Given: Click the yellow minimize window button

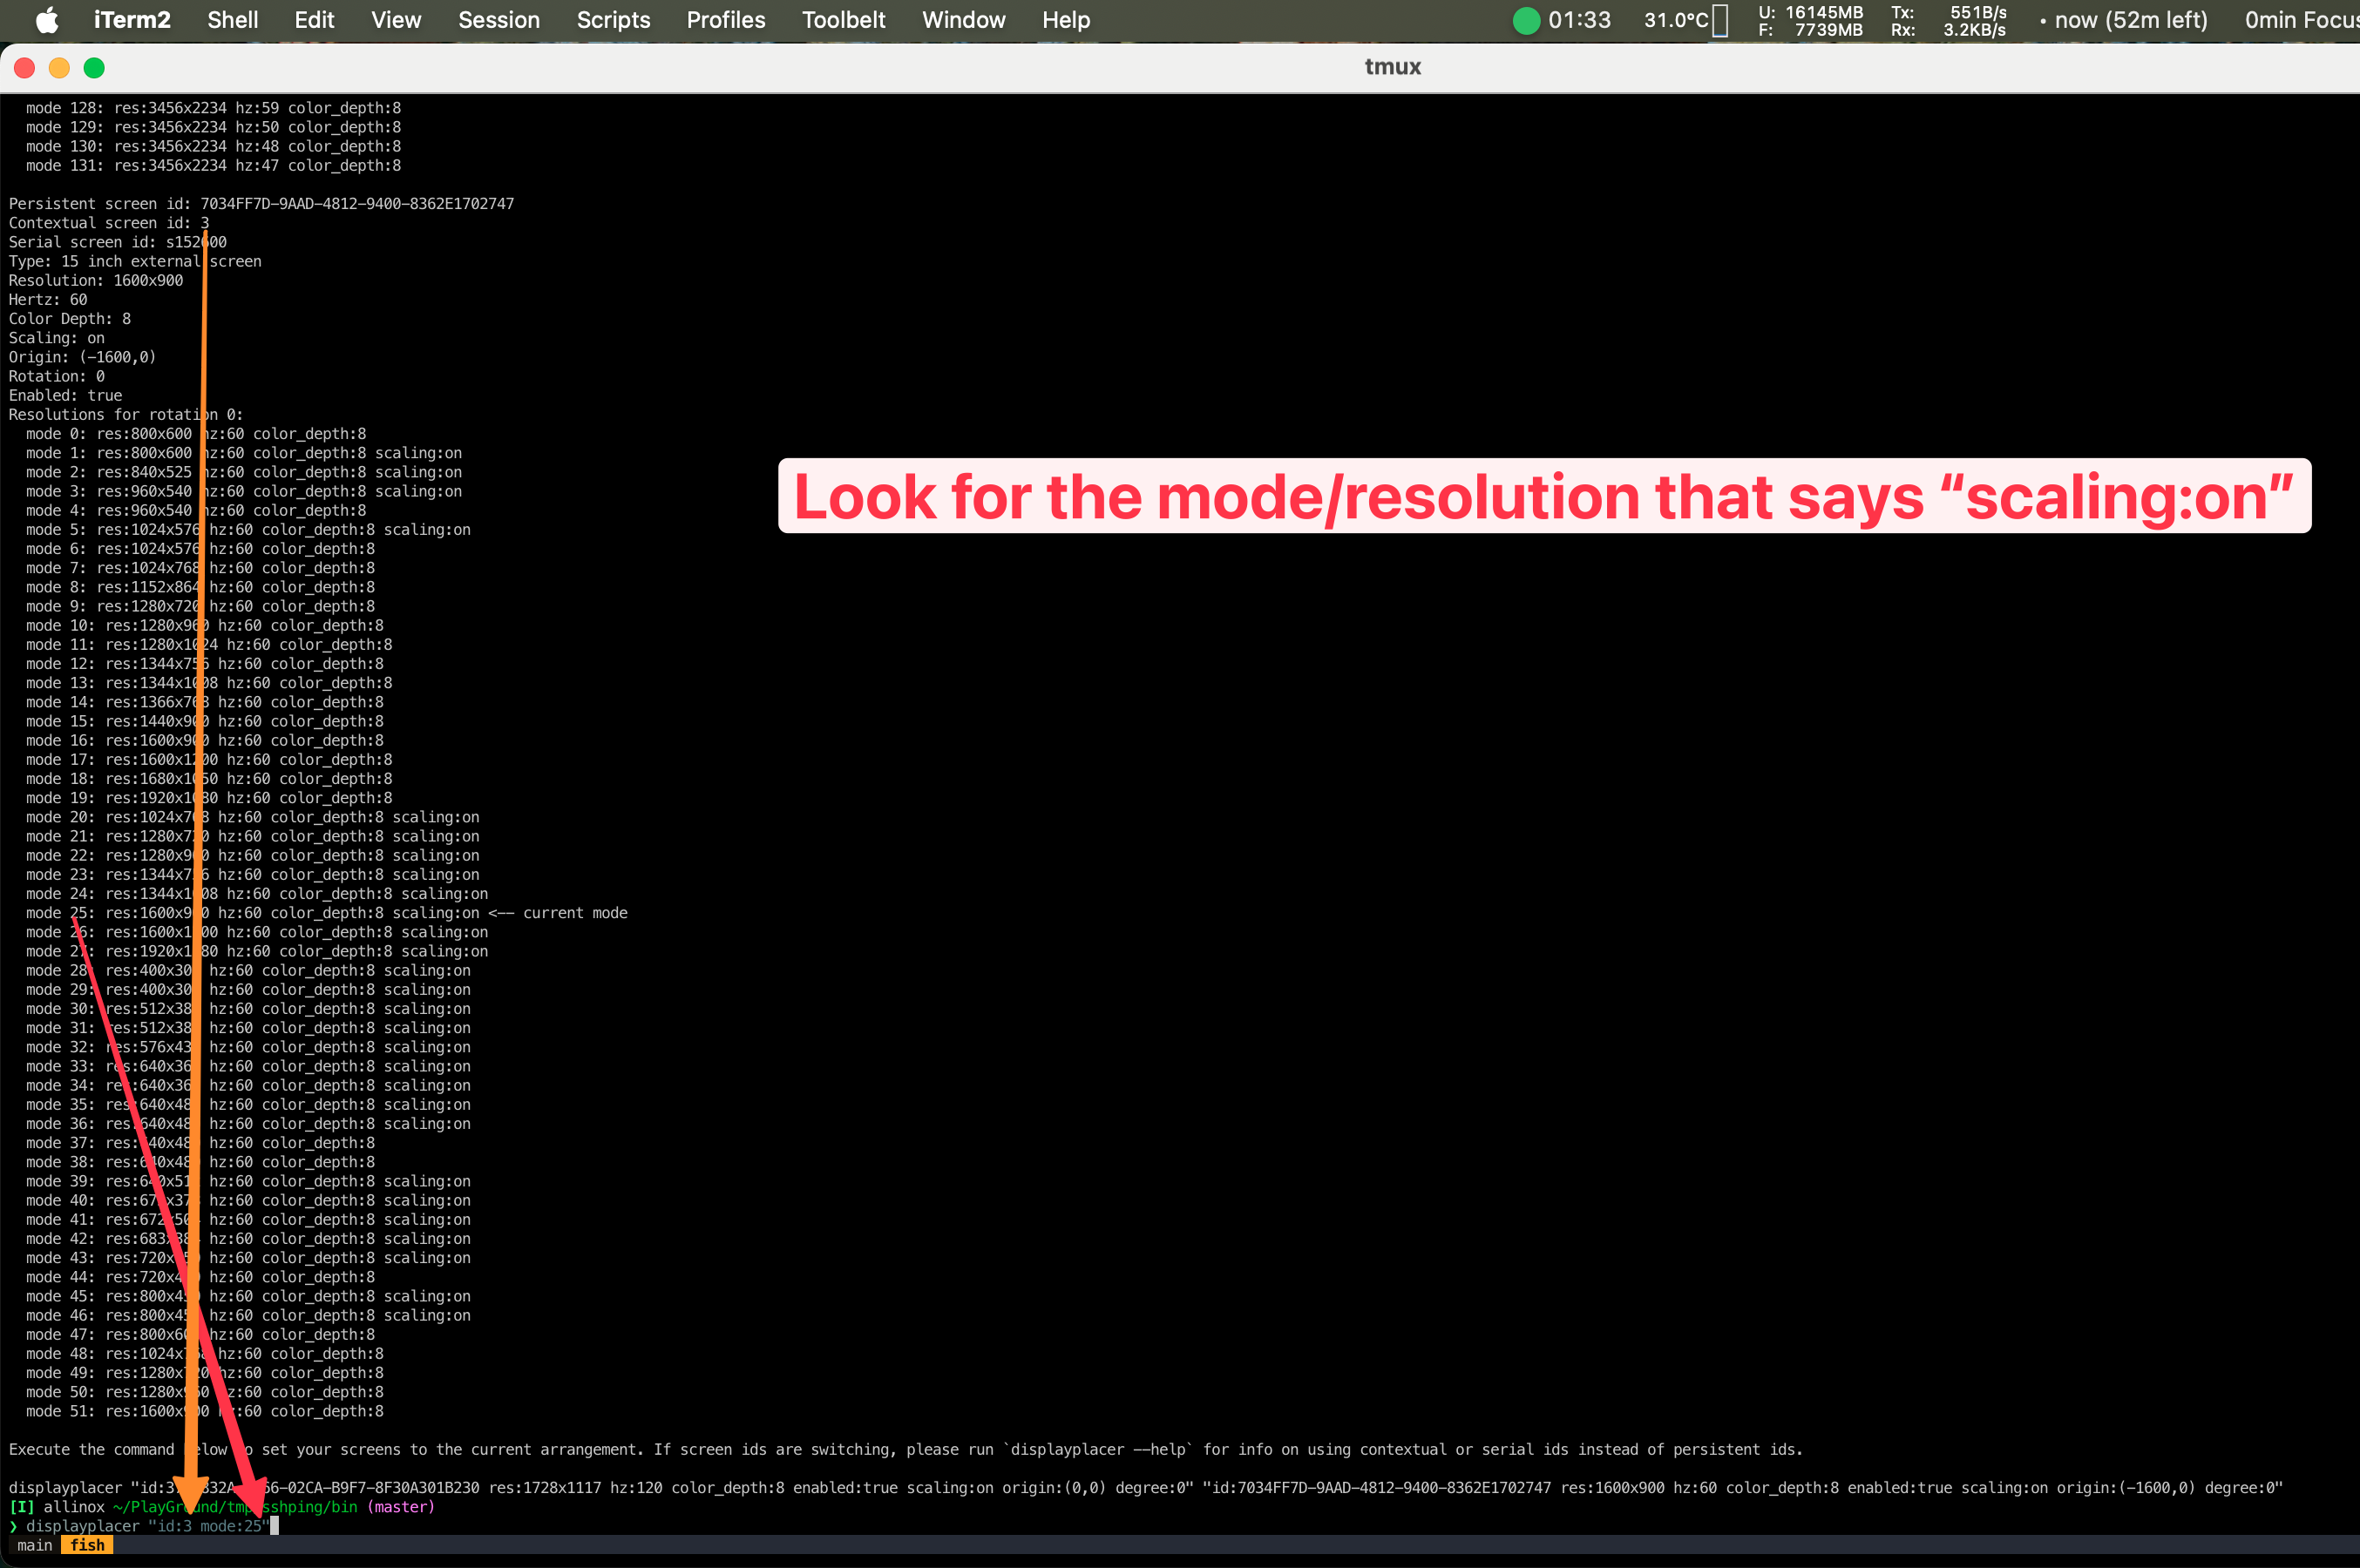Looking at the screenshot, I should (x=59, y=67).
